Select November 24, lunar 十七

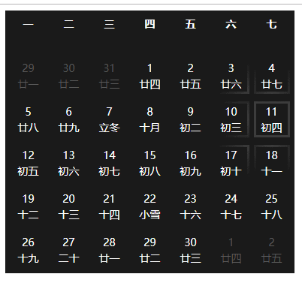231,206
